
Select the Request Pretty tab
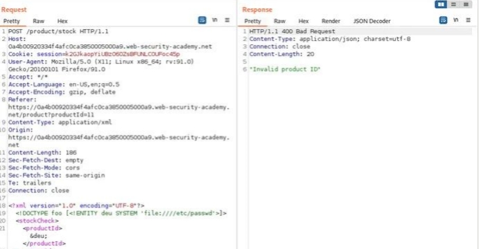[x=12, y=21]
